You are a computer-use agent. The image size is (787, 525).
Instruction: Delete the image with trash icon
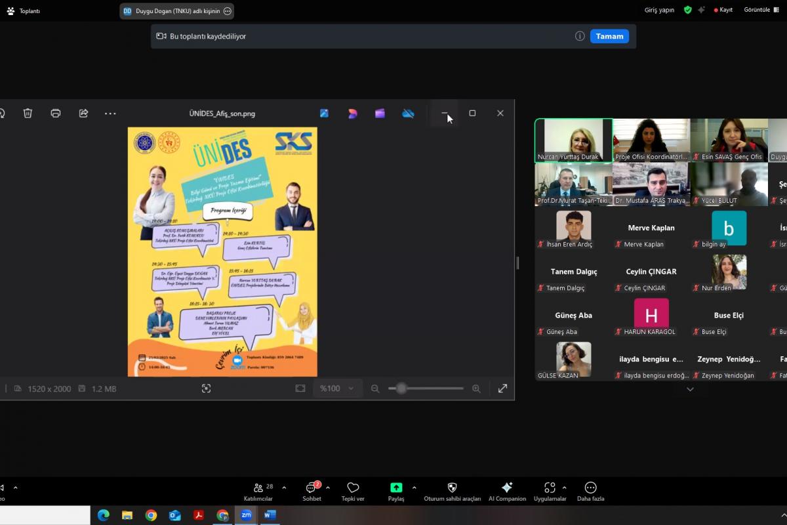coord(28,113)
